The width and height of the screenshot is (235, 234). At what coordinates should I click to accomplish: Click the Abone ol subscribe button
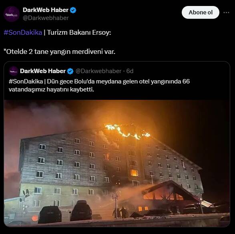(201, 12)
